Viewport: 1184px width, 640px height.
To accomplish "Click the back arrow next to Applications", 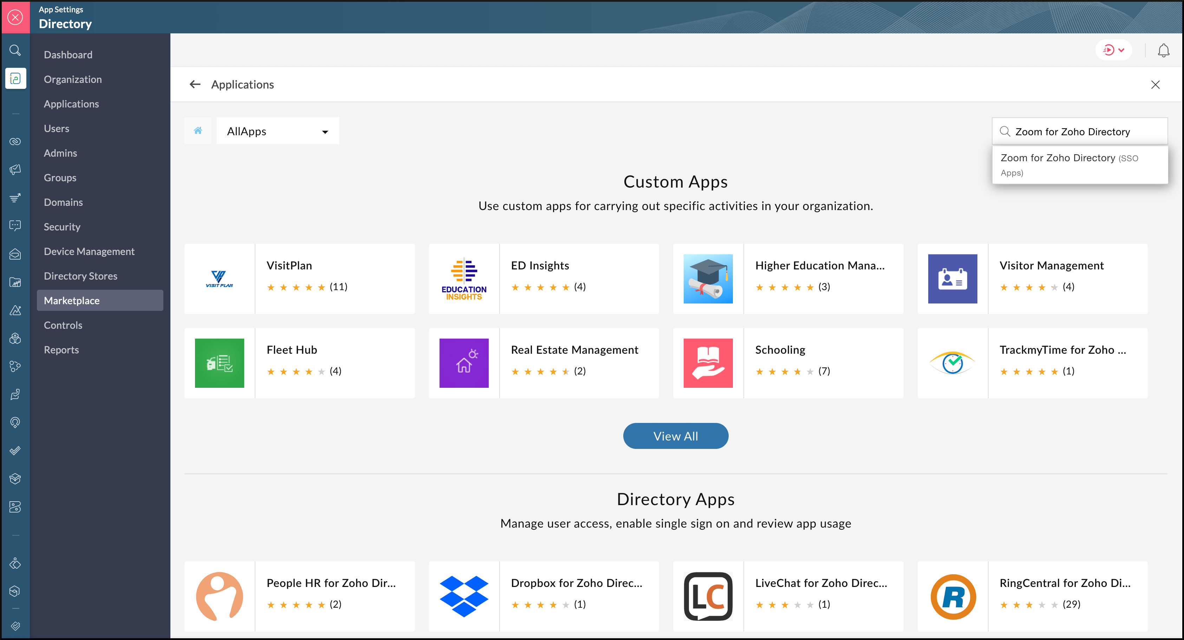I will coord(195,85).
